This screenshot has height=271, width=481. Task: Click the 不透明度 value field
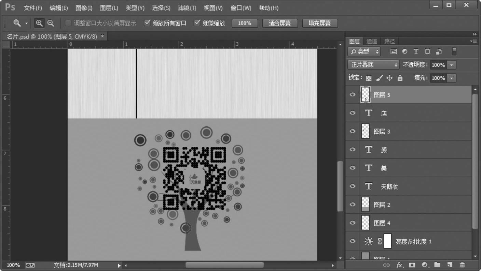[x=438, y=65]
